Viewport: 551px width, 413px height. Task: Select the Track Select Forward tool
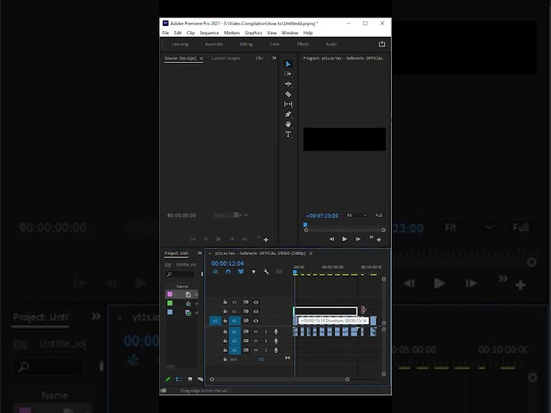pos(288,74)
